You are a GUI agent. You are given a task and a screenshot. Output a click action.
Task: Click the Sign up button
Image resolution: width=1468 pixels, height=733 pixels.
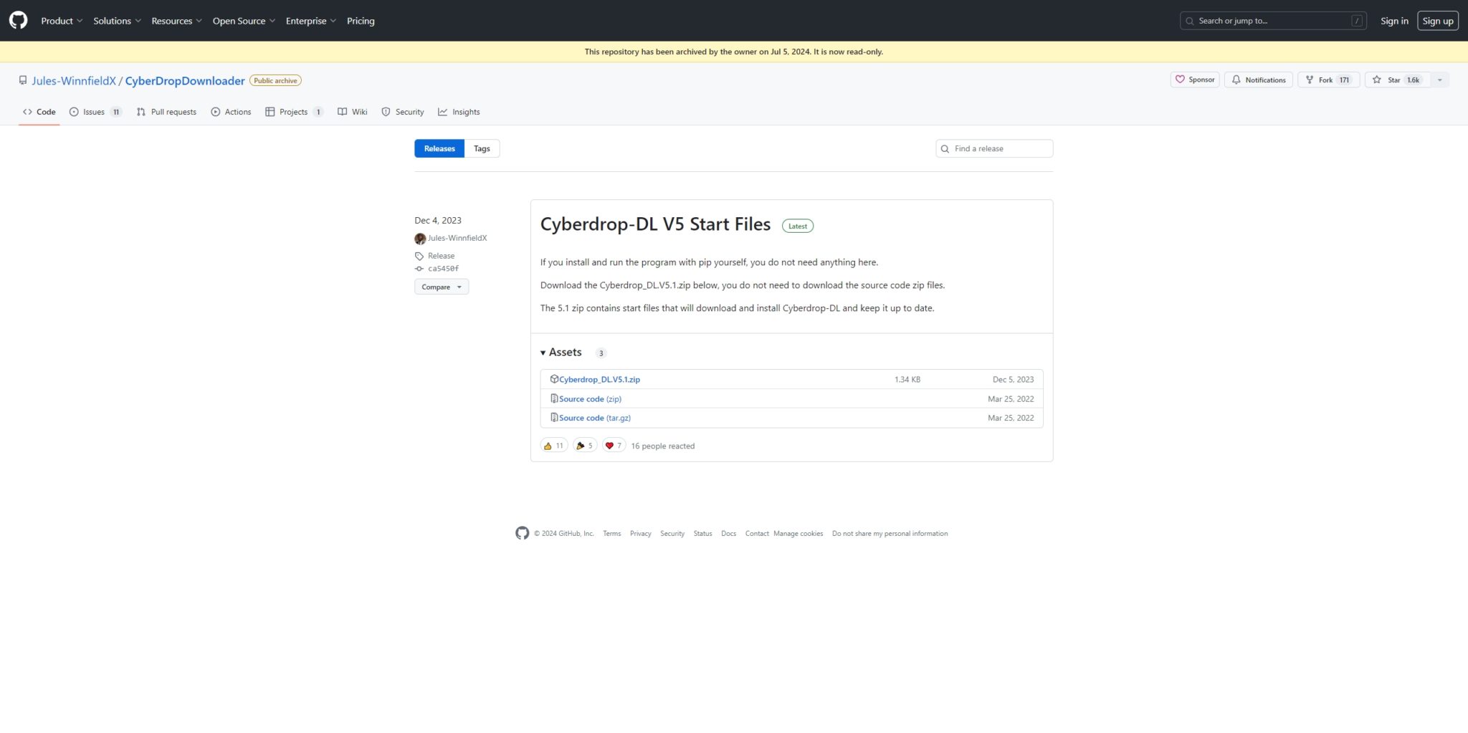click(1438, 21)
